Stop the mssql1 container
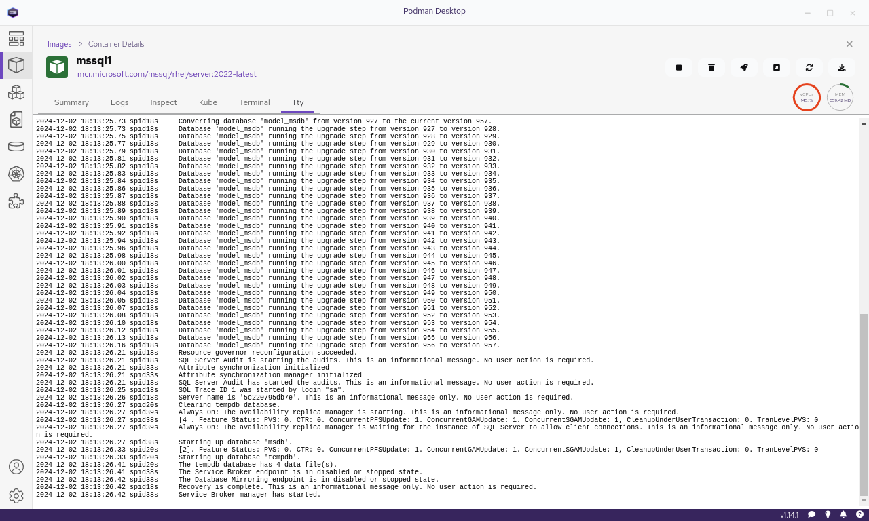869x521 pixels. click(x=679, y=67)
